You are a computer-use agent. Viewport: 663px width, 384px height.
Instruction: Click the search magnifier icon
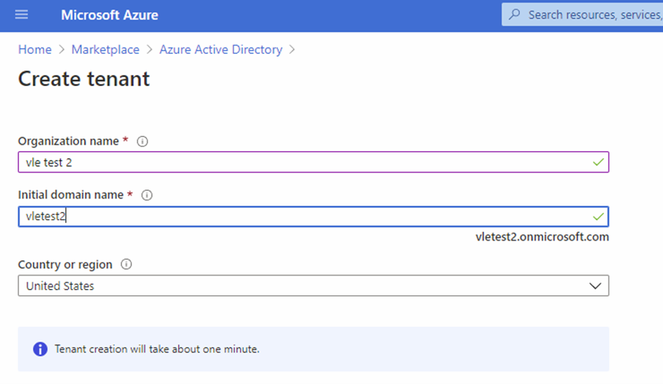(515, 15)
